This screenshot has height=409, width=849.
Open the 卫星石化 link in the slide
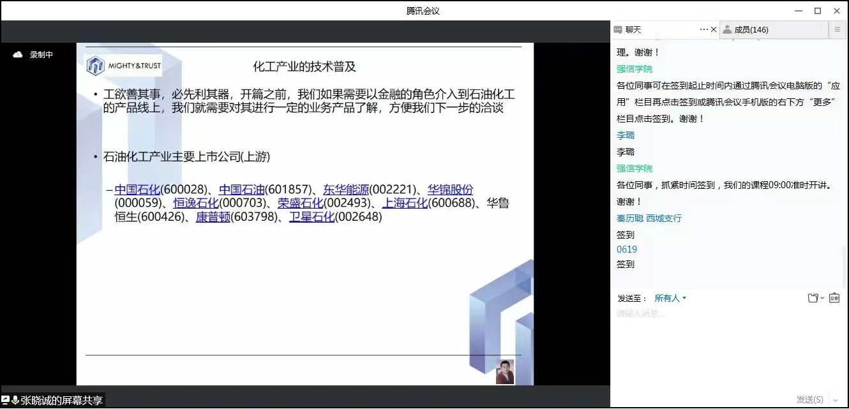pos(312,217)
